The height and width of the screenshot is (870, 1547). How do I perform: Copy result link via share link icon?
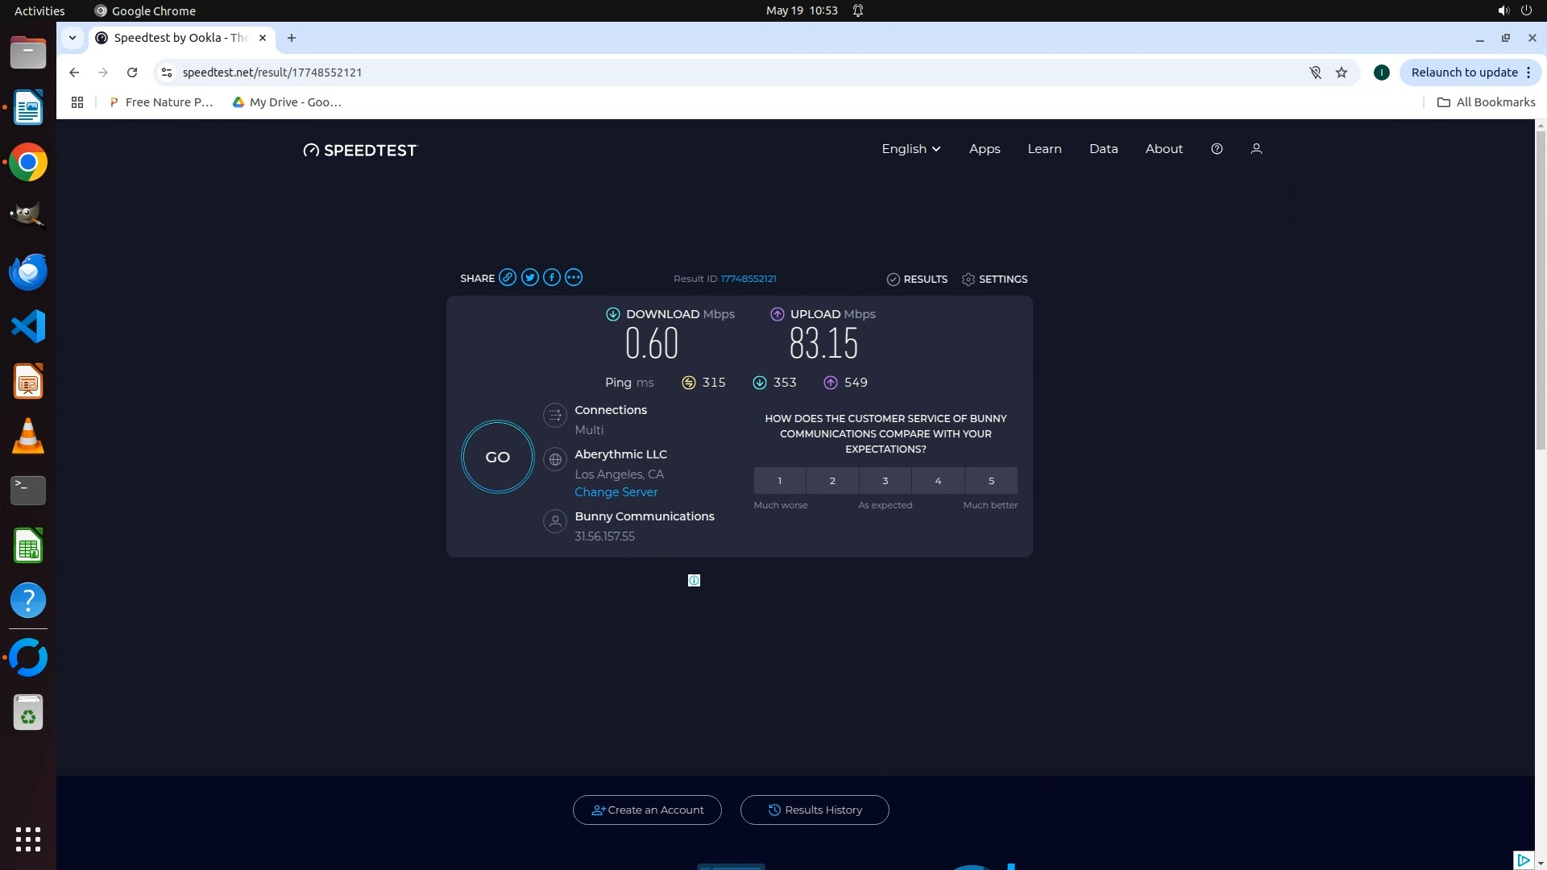click(507, 278)
